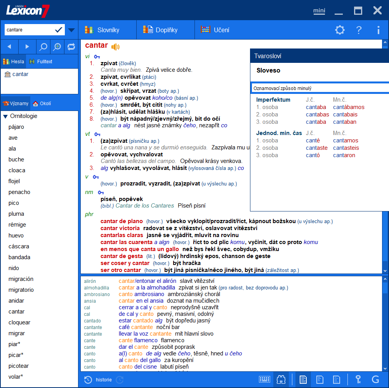Click the word bandada in the list
The width and height of the screenshot is (389, 388).
(19, 257)
